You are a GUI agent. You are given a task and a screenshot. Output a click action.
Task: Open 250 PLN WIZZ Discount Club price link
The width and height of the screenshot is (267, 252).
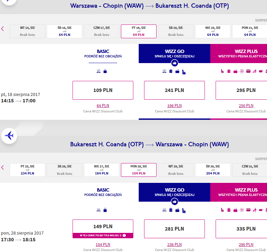[x=246, y=106]
